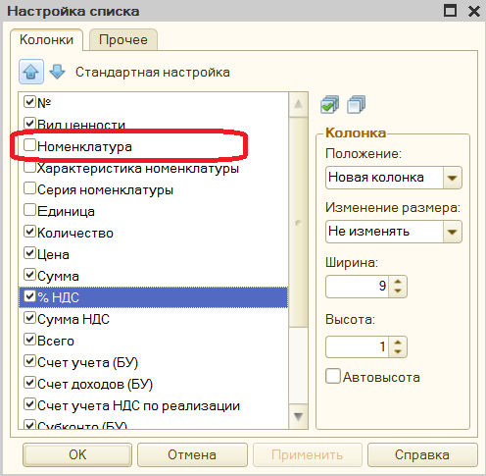Enable the Номенклатура column checkbox

(x=29, y=145)
